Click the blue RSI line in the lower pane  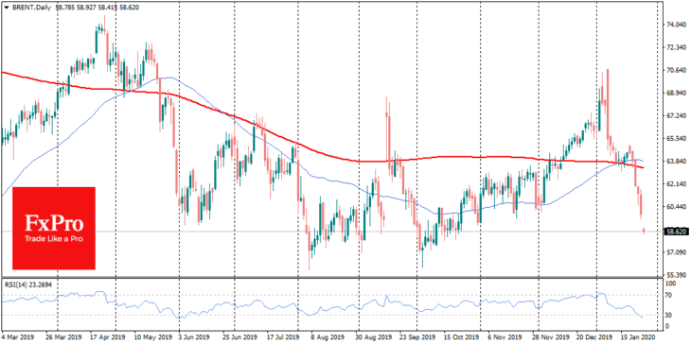pyautogui.click(x=309, y=306)
